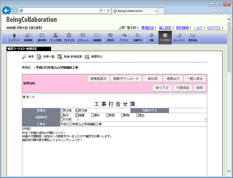Click 削除 button

pyautogui.click(x=199, y=88)
